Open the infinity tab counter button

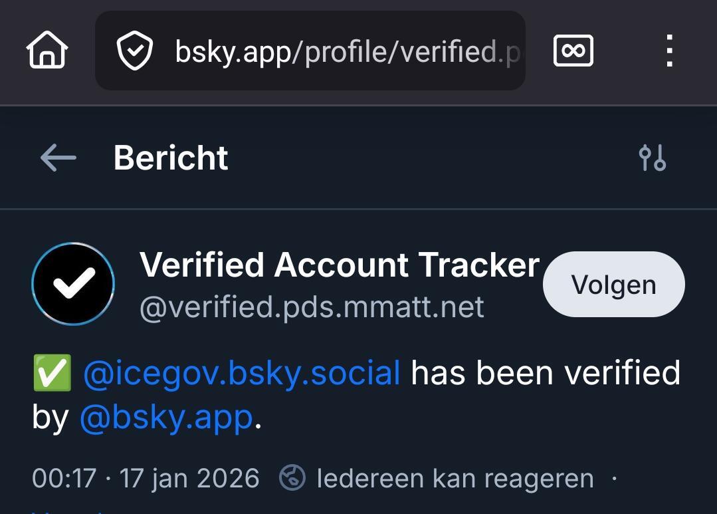click(573, 51)
